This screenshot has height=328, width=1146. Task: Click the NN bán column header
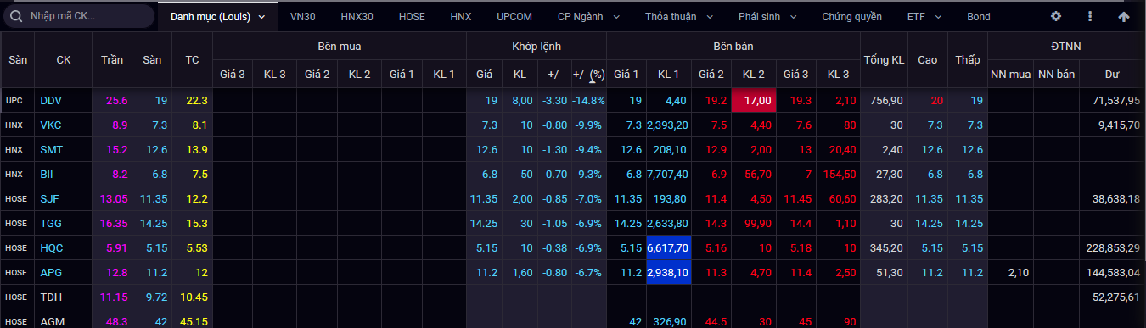coord(1056,74)
